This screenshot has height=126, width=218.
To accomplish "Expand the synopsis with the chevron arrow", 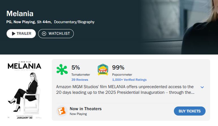I will 202,87.
